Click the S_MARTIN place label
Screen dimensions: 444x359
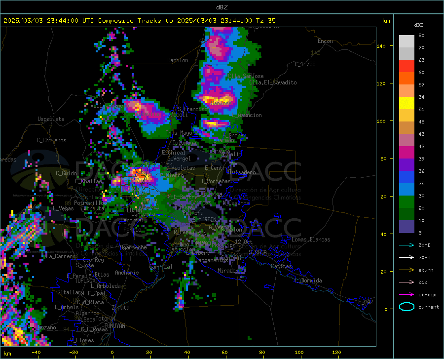point(205,220)
